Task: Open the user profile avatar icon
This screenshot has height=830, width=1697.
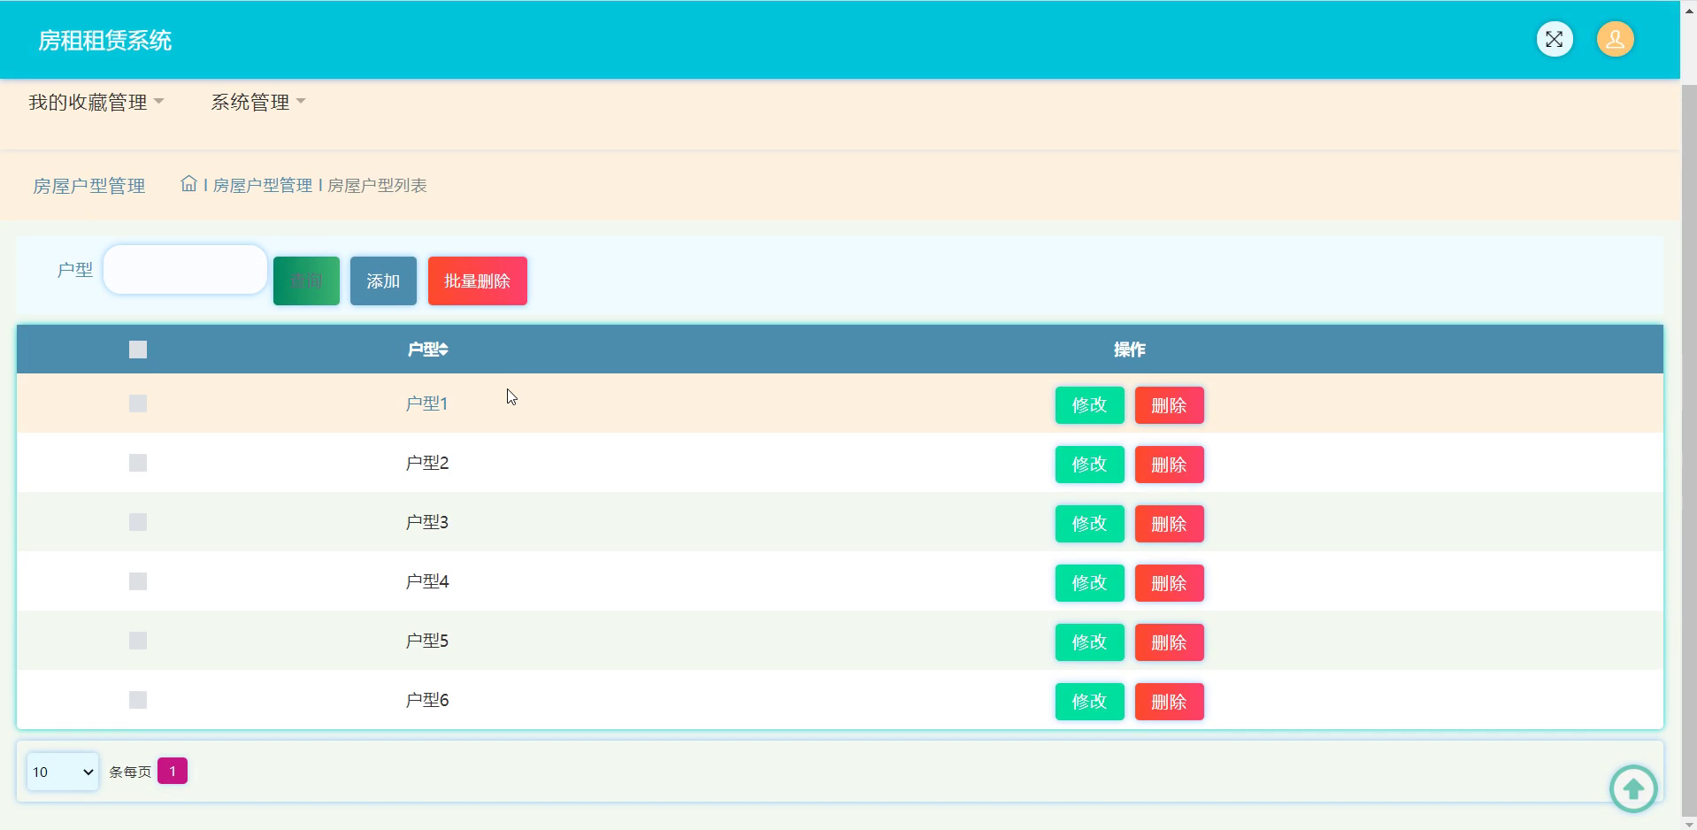Action: 1615,39
